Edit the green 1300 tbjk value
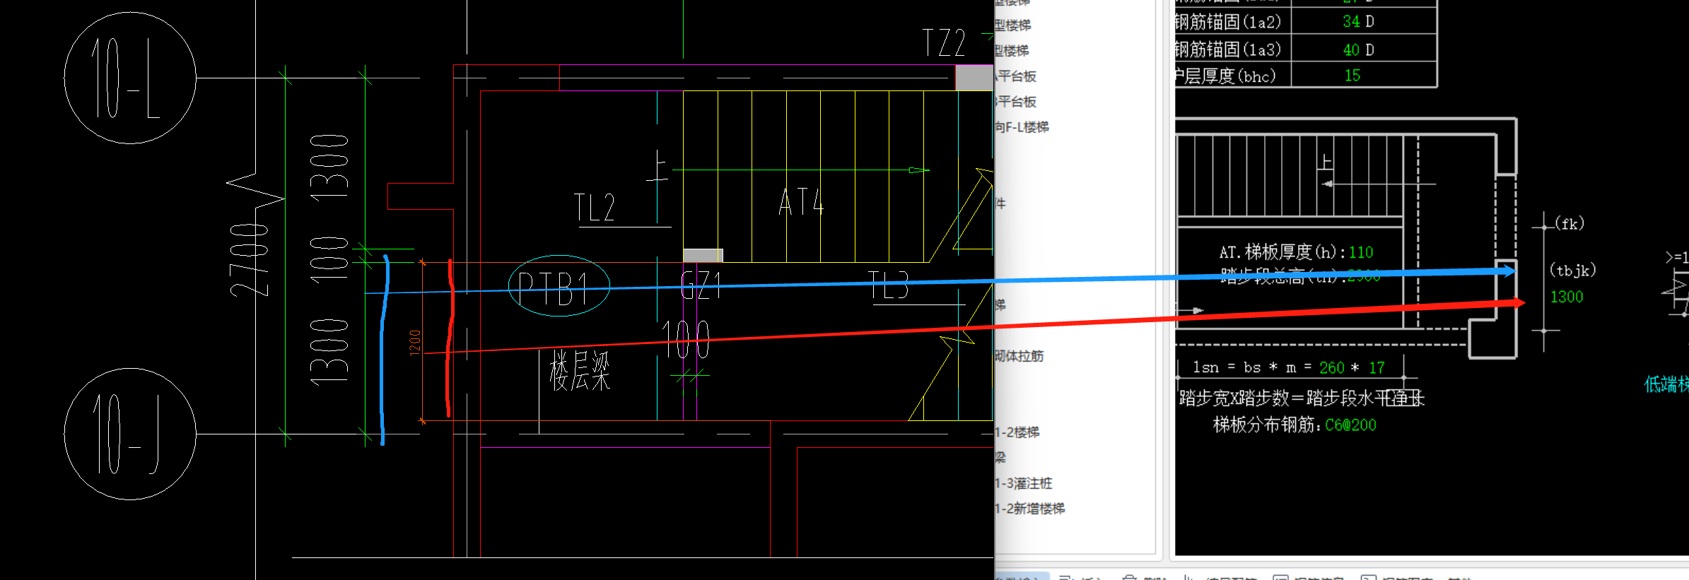This screenshot has height=580, width=1689. (x=1567, y=297)
